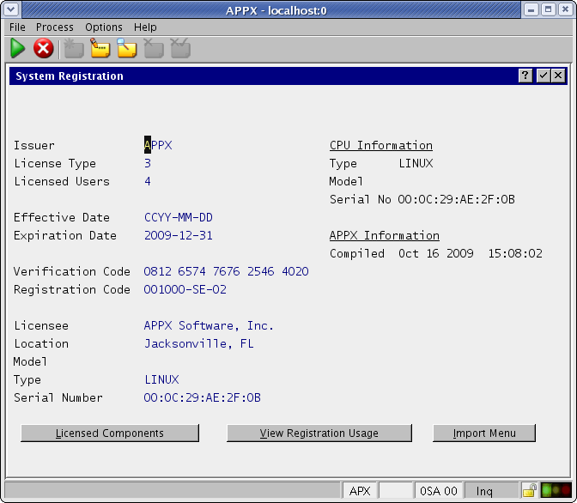Click the yellow note with magnifier icon

click(x=127, y=49)
